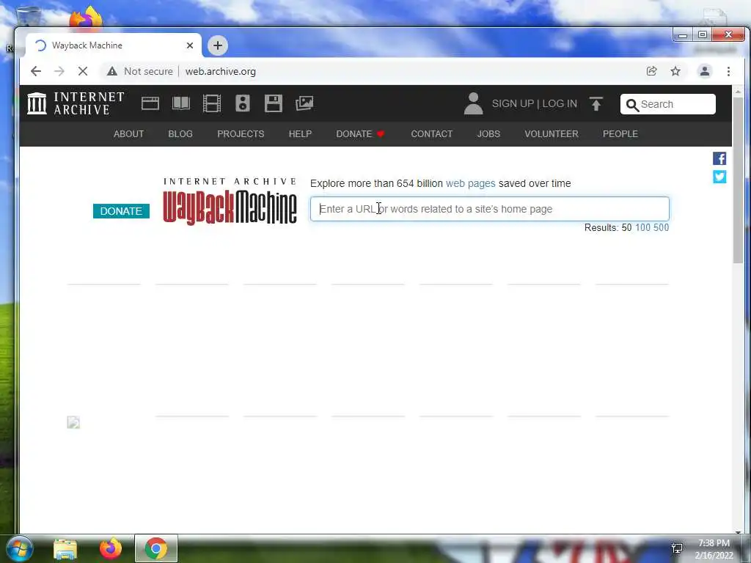Click the teal DONATE button
The width and height of the screenshot is (751, 563).
[x=121, y=211]
